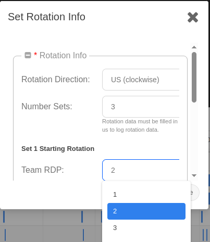Choose option 3 from the dropdown list

click(146, 228)
